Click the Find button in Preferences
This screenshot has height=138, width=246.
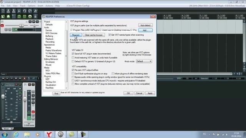click(57, 94)
